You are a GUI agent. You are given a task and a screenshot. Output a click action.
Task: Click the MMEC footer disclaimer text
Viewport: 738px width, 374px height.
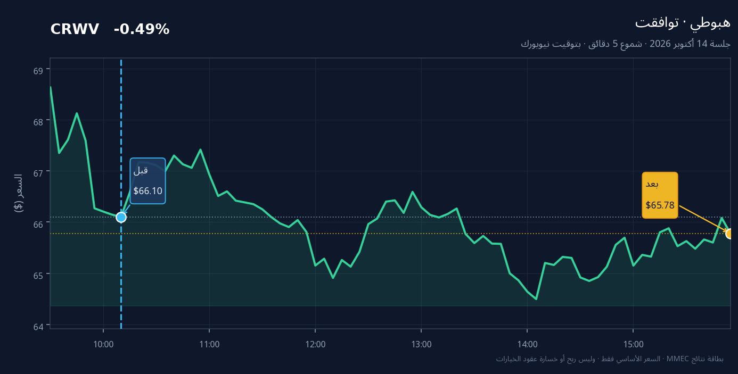(x=610, y=359)
